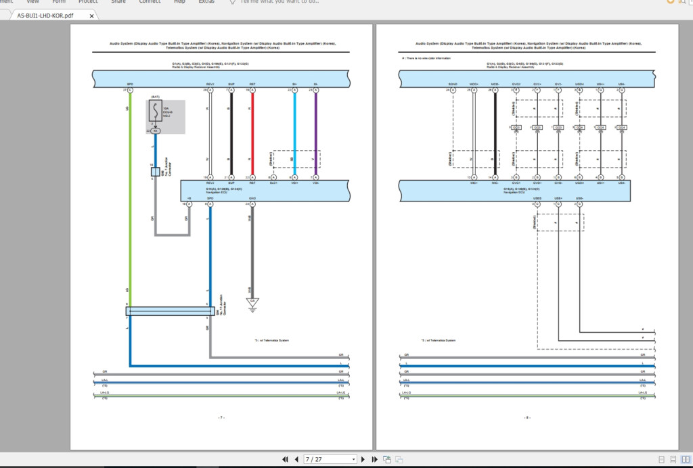Viewport: 693px width, 468px height.
Task: Click the '- 7 -' page number on left page
Action: click(221, 417)
